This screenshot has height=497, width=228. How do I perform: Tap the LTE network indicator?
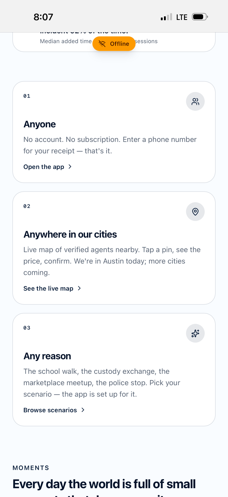(182, 17)
